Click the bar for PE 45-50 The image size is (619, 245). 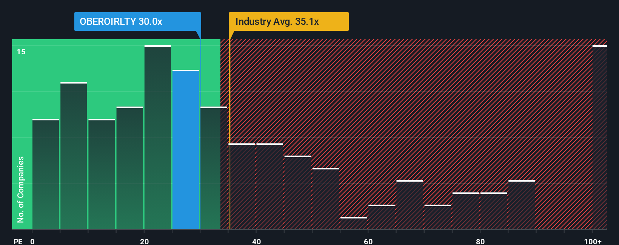pyautogui.click(x=298, y=193)
